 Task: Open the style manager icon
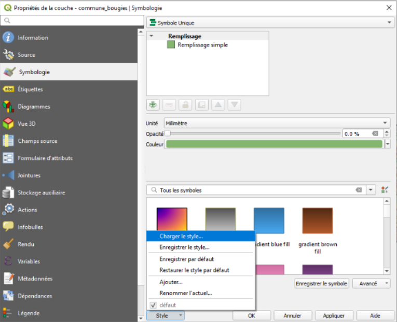pos(385,190)
